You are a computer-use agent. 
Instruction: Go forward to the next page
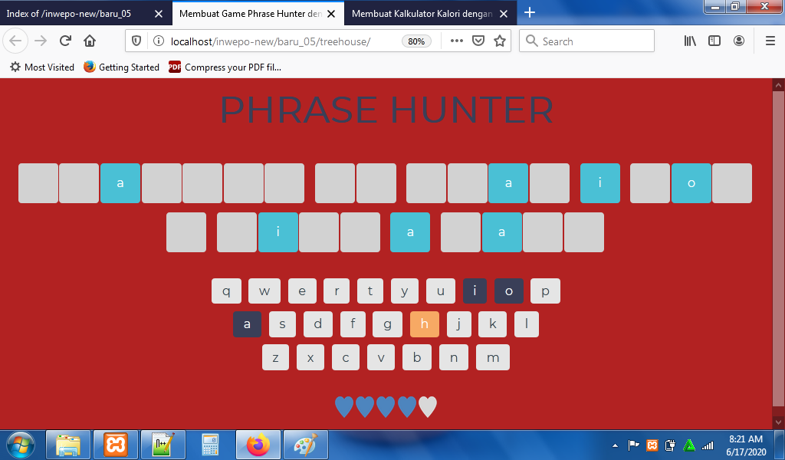pos(41,41)
